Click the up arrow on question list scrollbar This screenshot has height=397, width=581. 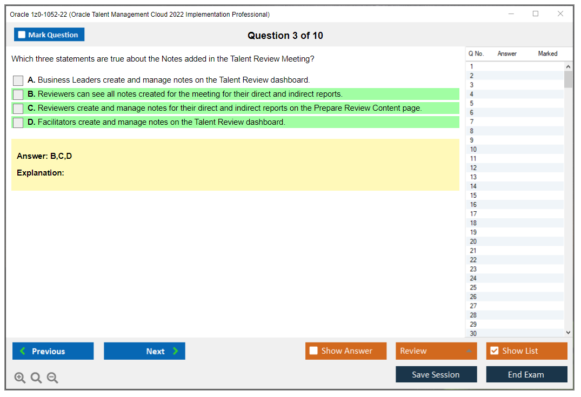(568, 66)
